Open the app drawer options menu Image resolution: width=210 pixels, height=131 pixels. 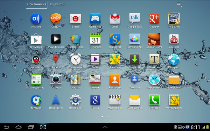point(179,5)
